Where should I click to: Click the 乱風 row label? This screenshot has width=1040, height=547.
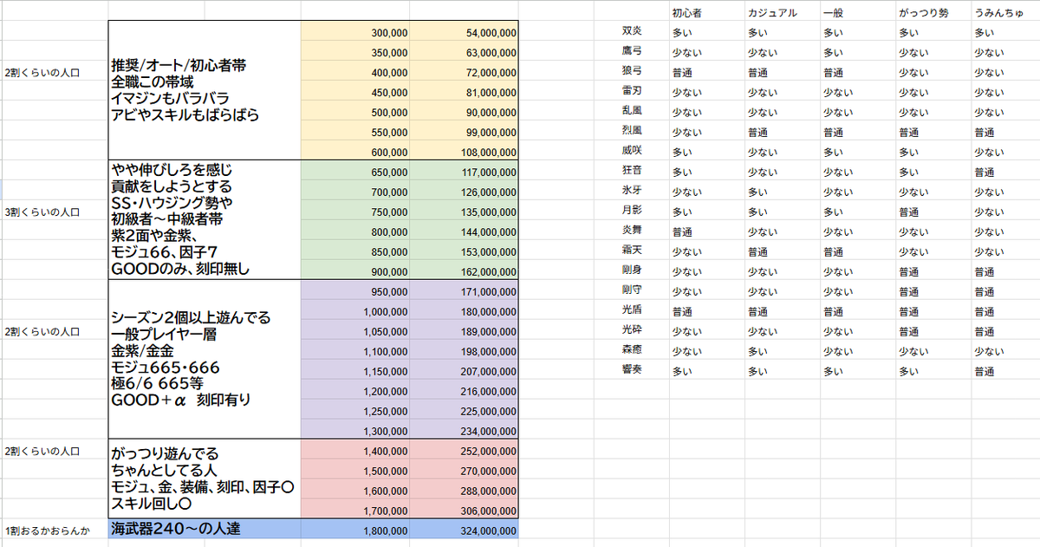click(632, 112)
